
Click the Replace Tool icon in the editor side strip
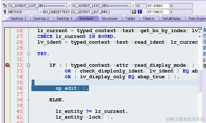coord(205,42)
